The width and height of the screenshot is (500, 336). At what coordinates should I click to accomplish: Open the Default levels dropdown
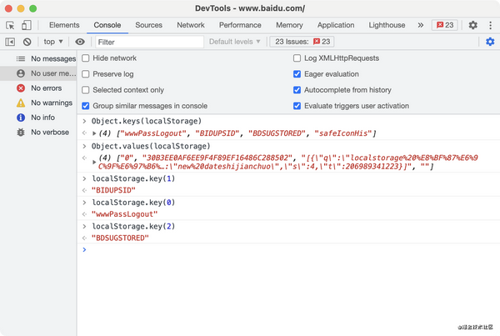tap(237, 42)
